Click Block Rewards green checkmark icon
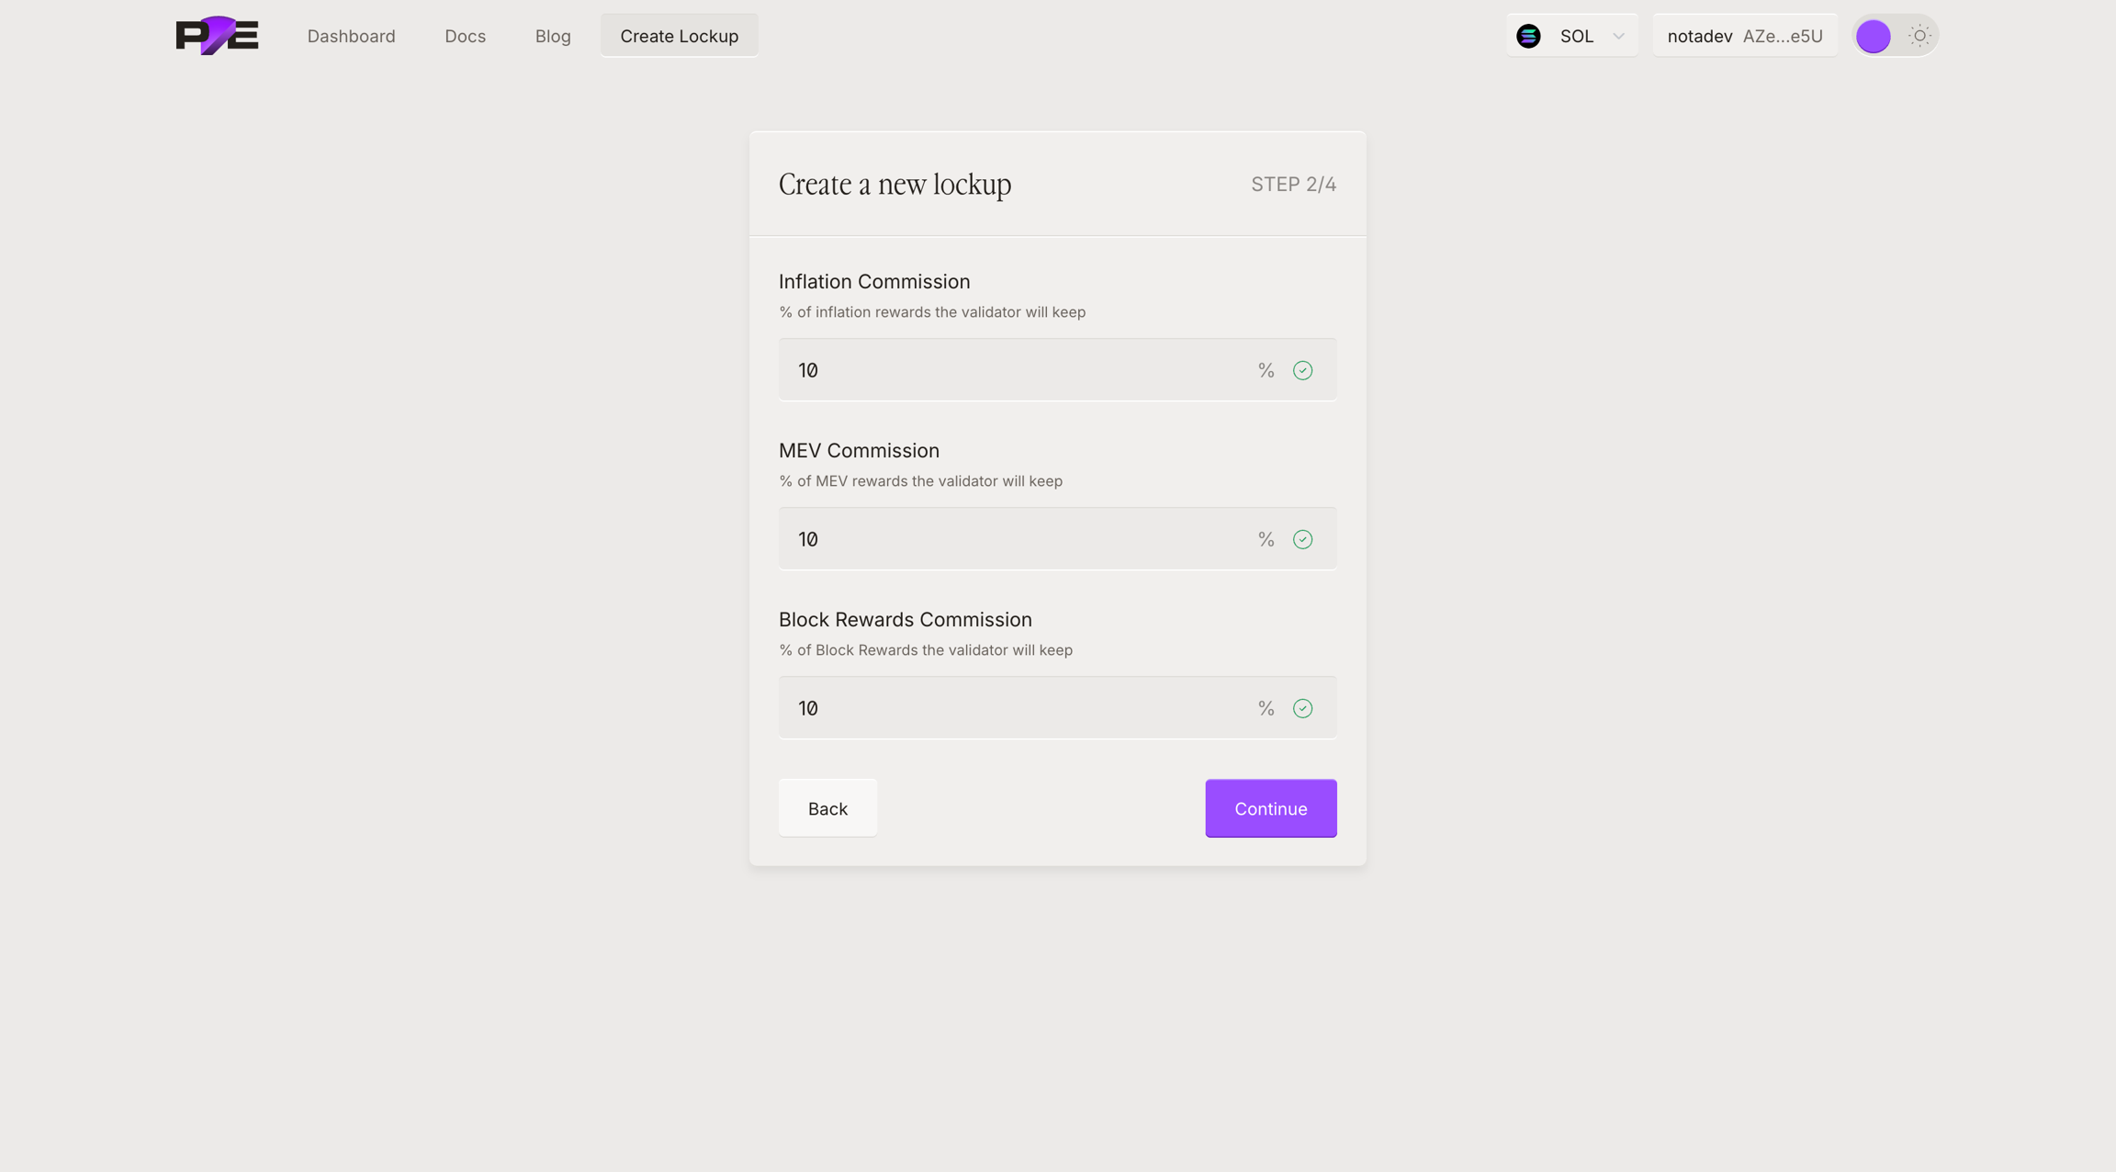This screenshot has height=1172, width=2116. (1302, 708)
